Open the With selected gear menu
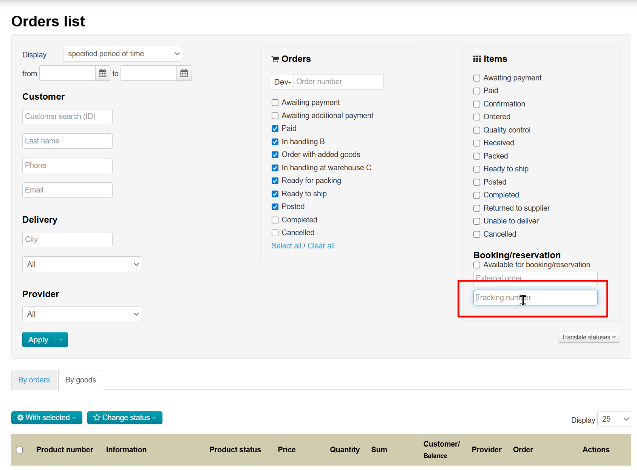Viewport: 637px width, 470px height. pyautogui.click(x=47, y=418)
